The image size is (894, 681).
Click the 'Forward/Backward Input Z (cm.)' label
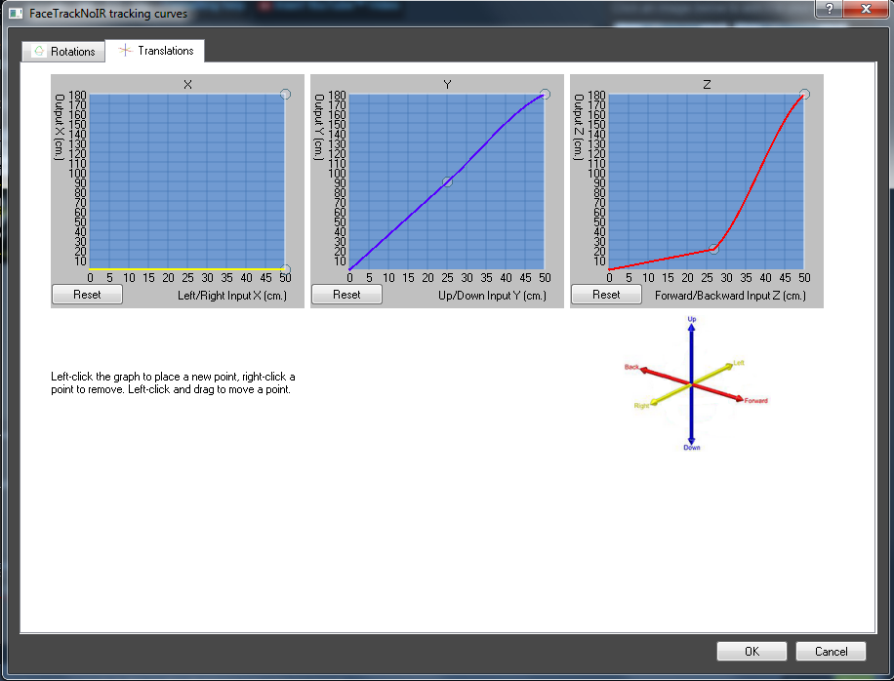[x=730, y=296]
